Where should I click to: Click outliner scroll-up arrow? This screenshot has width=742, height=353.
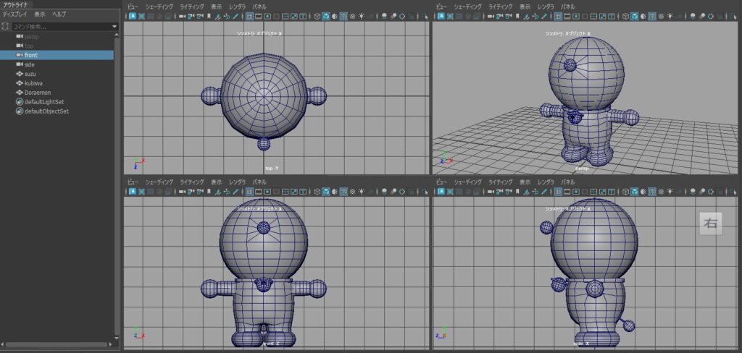117,34
